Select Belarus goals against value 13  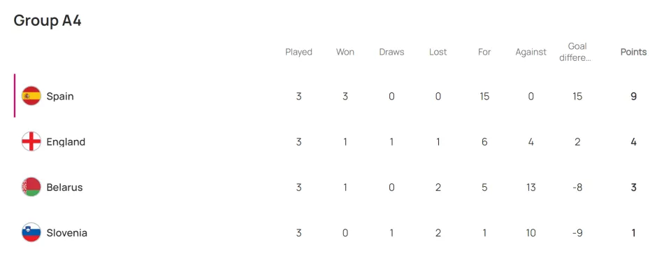(531, 188)
